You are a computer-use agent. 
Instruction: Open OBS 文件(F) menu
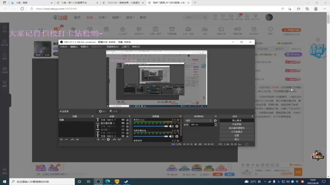[64, 47]
